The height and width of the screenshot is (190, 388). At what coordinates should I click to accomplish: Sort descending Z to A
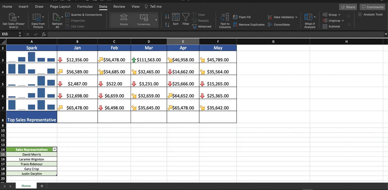click(x=167, y=25)
